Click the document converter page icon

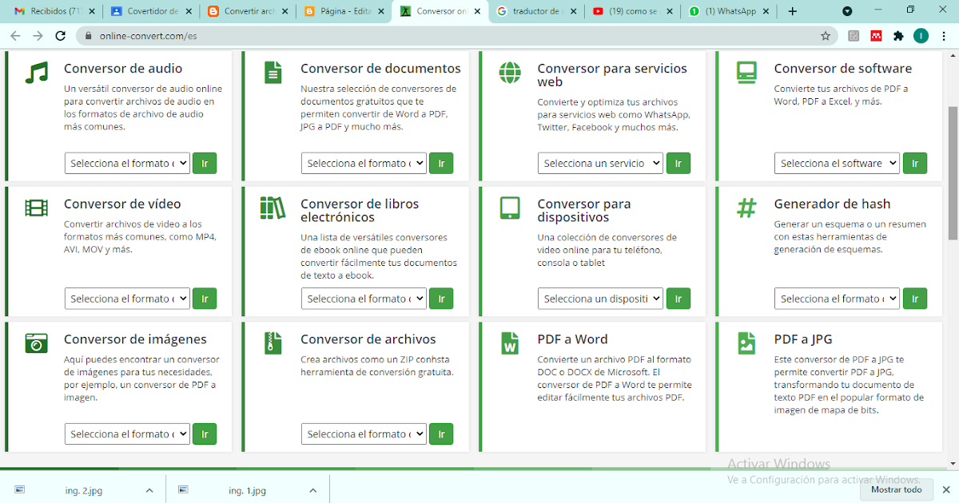(273, 71)
